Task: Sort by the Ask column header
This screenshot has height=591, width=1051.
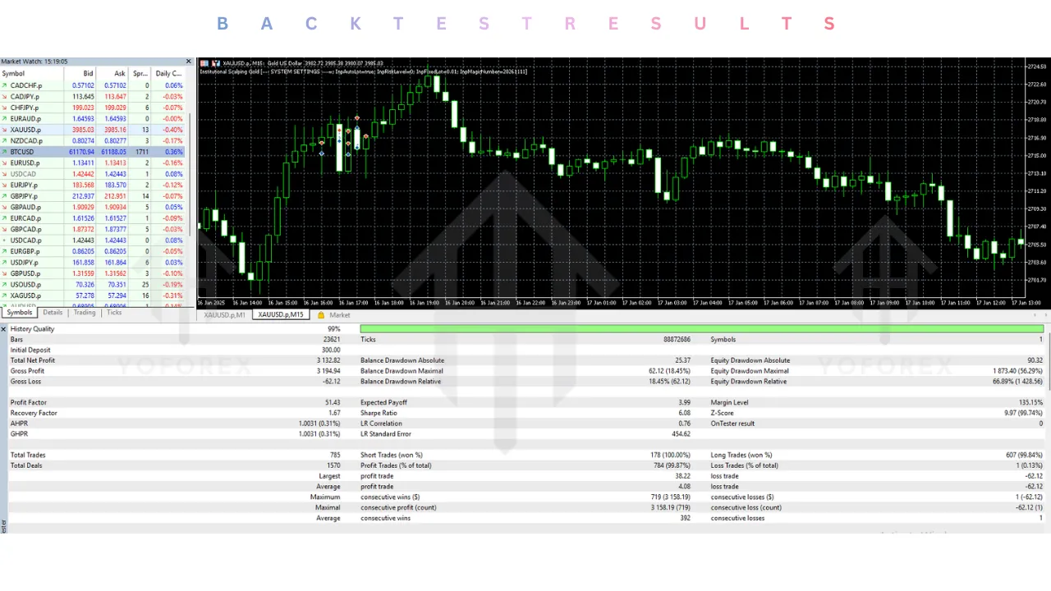Action: [112, 74]
